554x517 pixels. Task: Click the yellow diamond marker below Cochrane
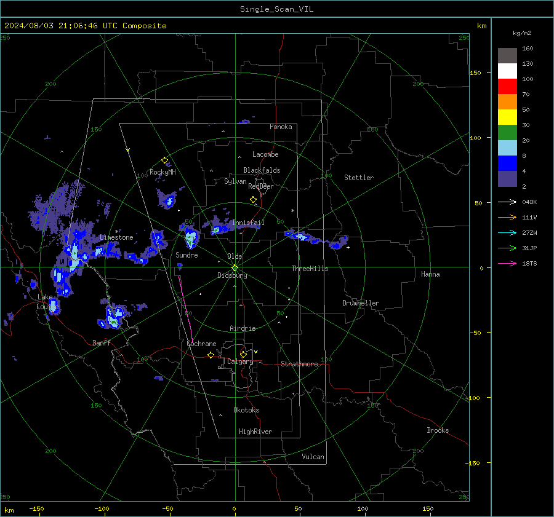[x=211, y=355]
